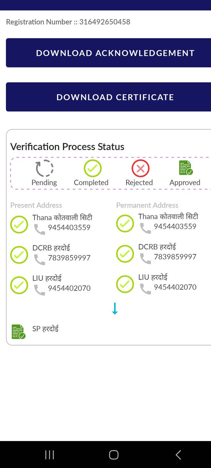Viewport: 211px width, 468px height.
Task: Tap the red Rejected cross legend icon
Action: click(x=140, y=168)
